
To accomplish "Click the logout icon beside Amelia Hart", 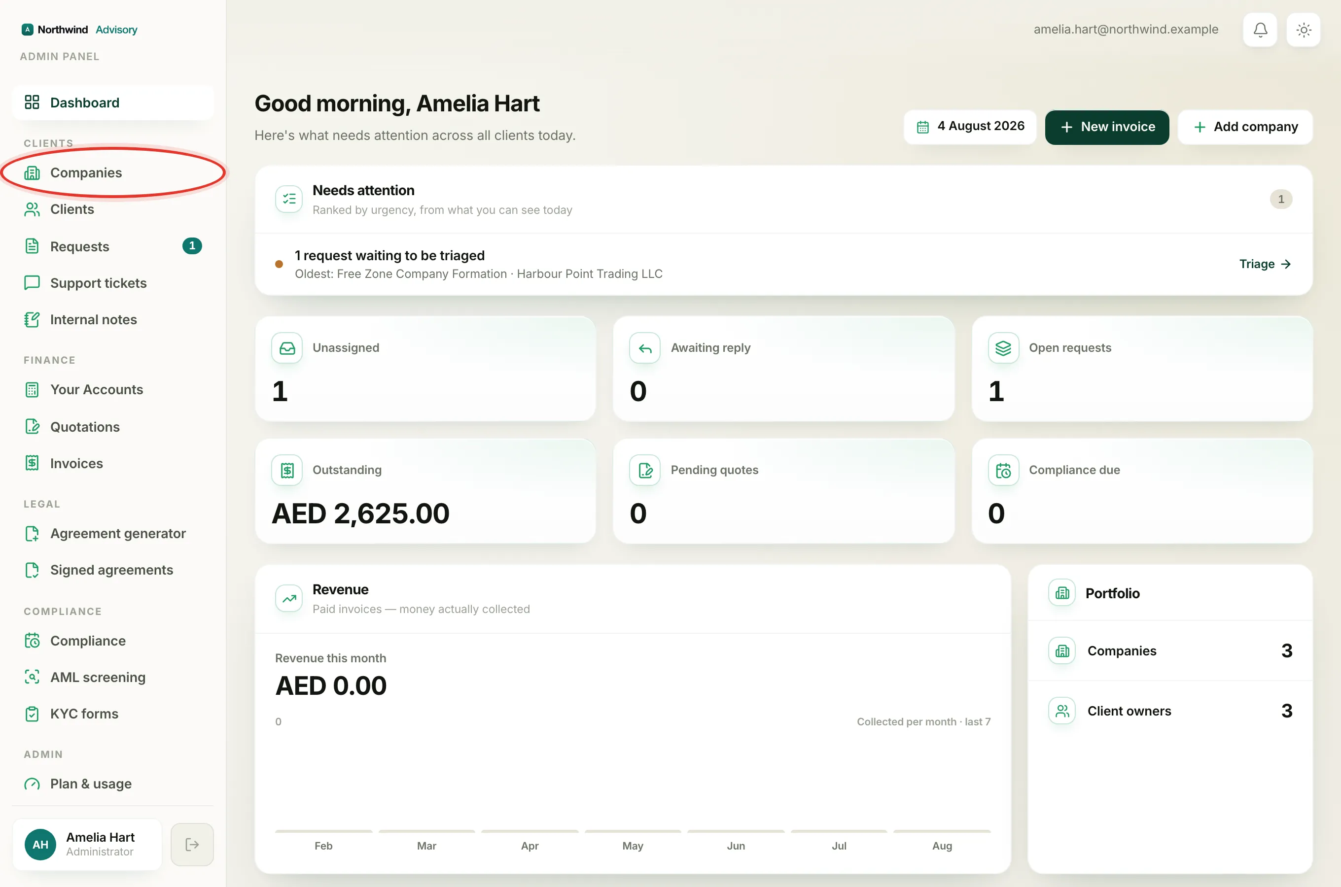I will click(x=192, y=844).
